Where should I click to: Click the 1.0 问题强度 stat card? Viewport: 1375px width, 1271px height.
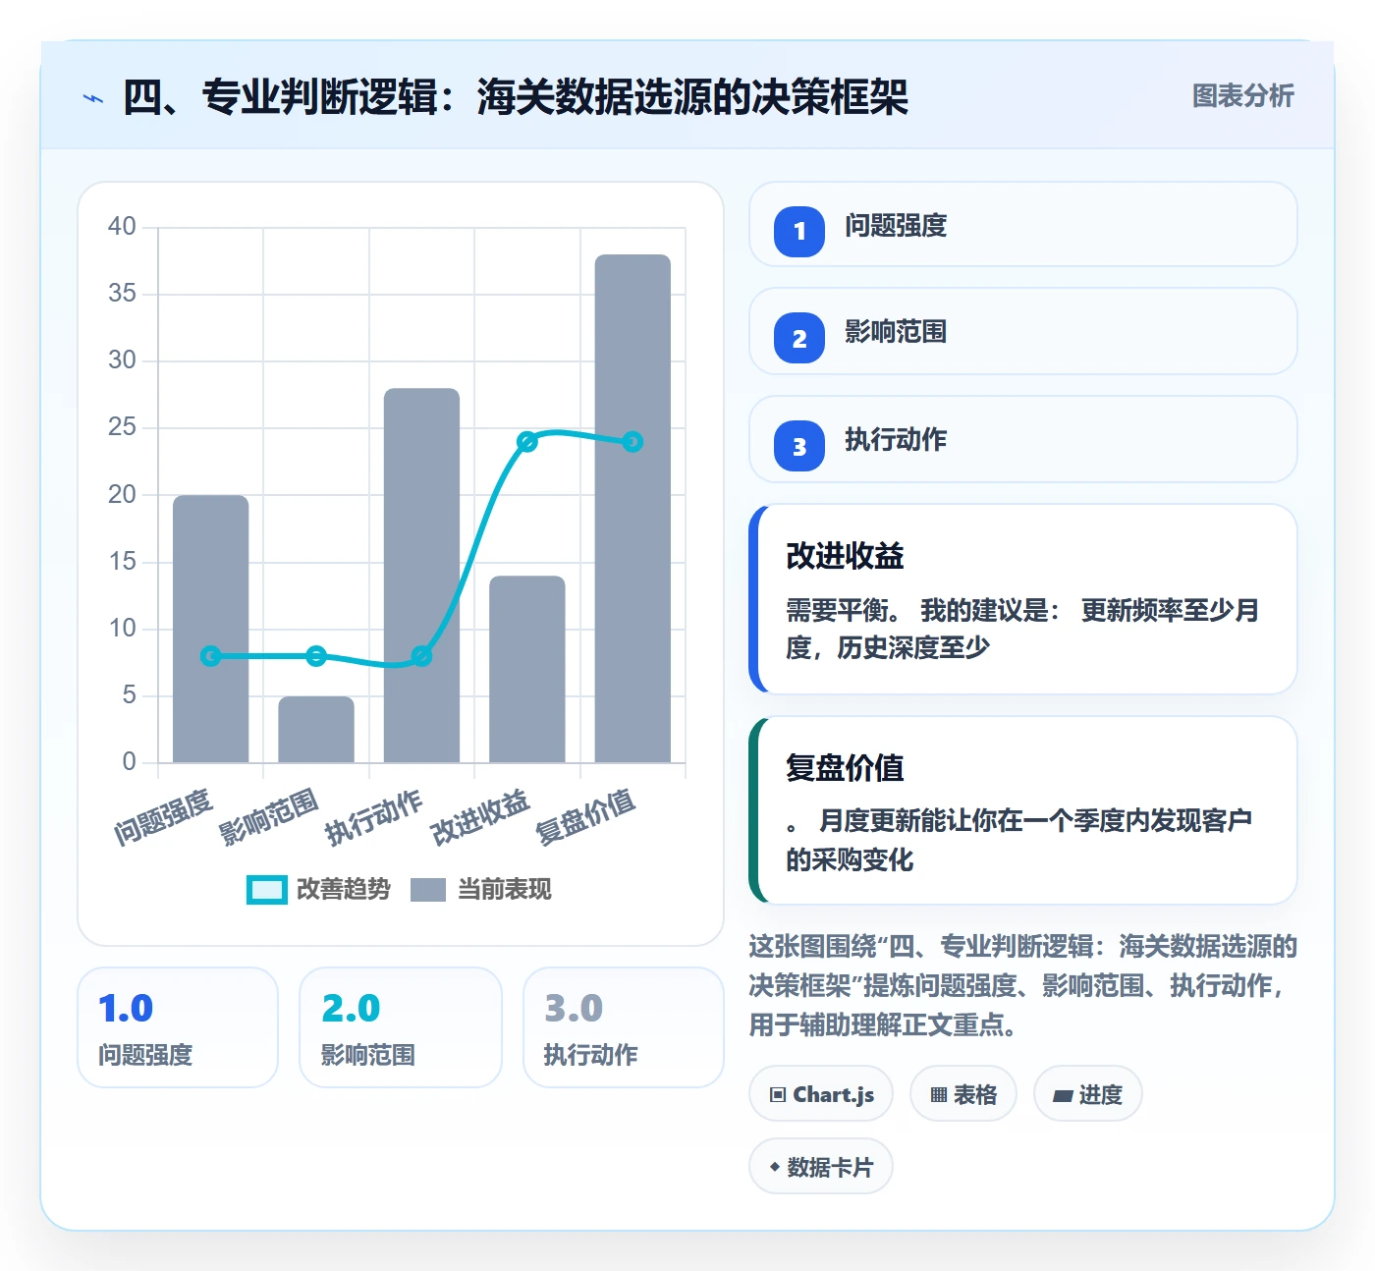click(x=178, y=1027)
